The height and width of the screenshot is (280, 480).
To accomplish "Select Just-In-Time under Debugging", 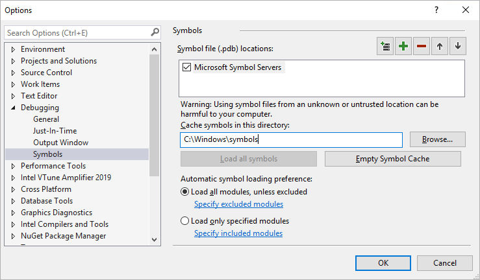I will 55,131.
